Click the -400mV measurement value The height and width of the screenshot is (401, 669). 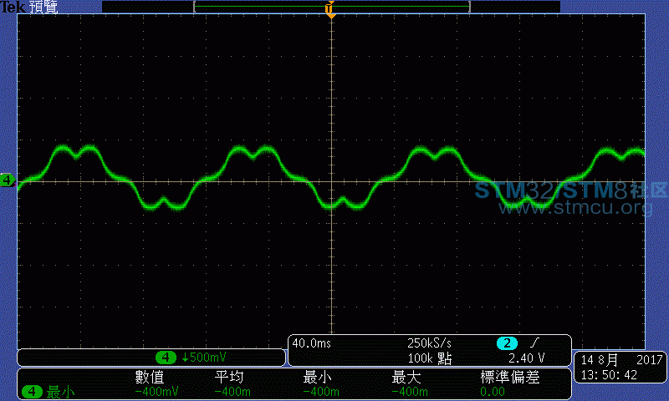(x=156, y=392)
